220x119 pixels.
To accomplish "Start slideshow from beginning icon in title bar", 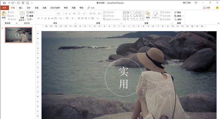I will pyautogui.click(x=23, y=3).
